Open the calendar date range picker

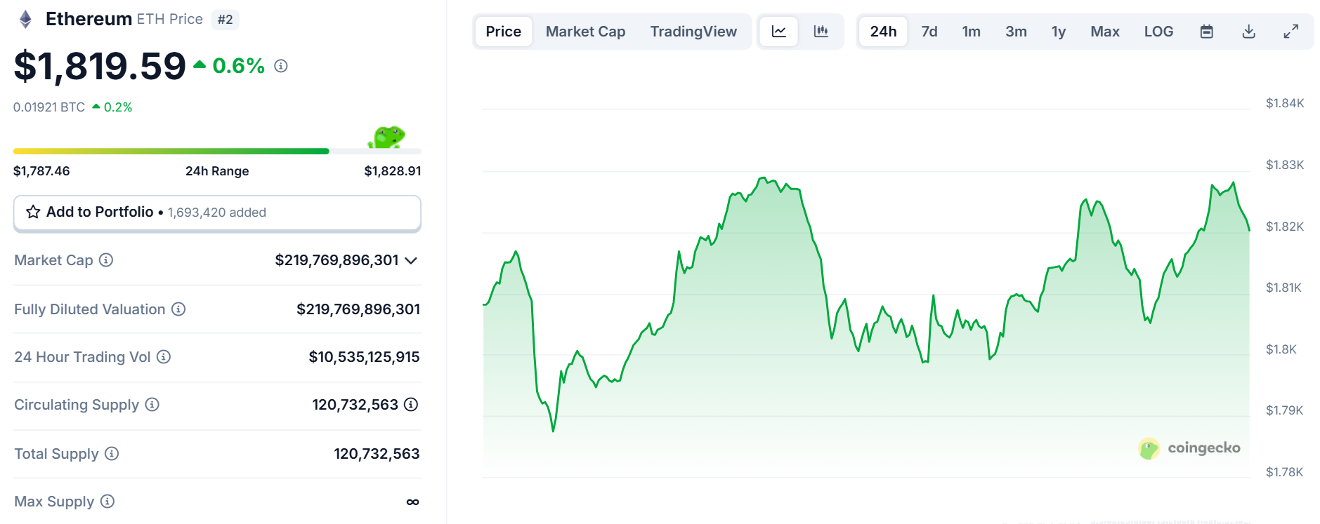[1207, 32]
